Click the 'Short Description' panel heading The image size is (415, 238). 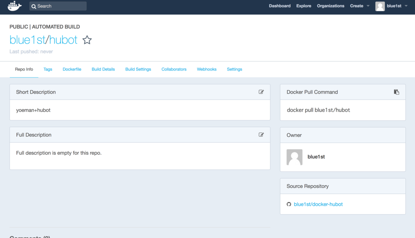36,92
